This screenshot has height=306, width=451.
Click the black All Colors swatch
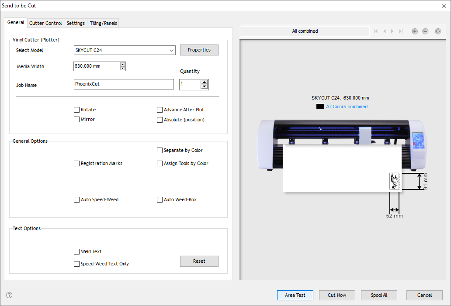pyautogui.click(x=320, y=107)
